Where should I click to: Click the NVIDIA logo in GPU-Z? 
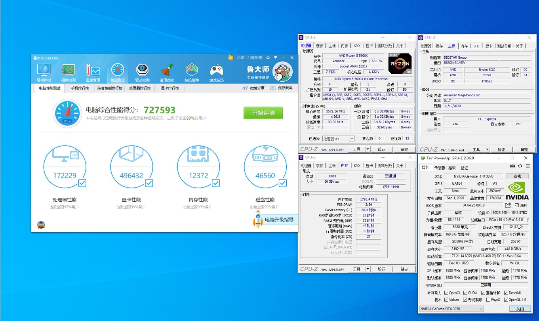[518, 191]
